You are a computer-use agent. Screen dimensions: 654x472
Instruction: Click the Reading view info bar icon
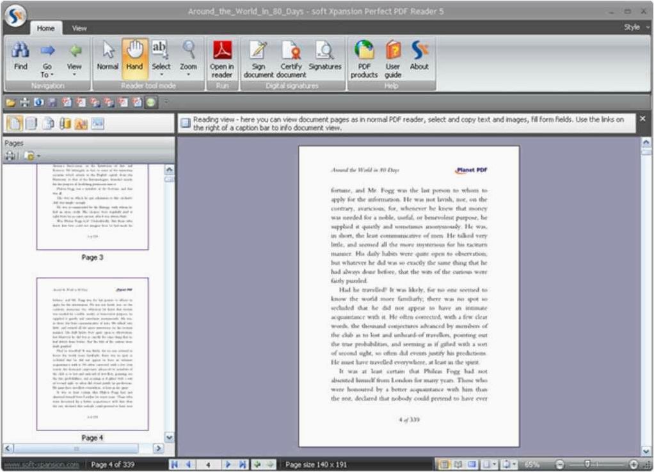pos(186,123)
